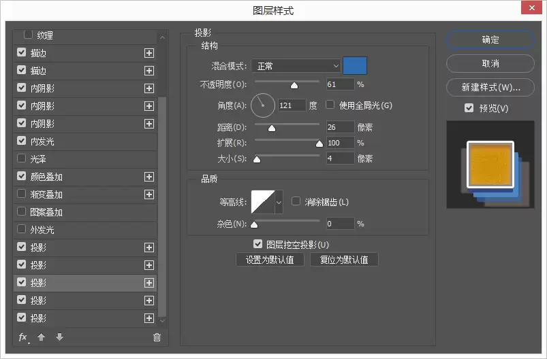Toggle 消除锯齿 checkbox
Screen dimensions: 547x359
[x=296, y=201]
